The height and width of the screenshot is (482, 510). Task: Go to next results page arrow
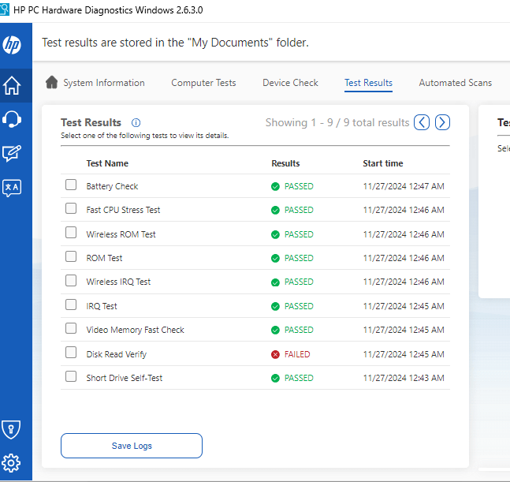click(x=442, y=123)
